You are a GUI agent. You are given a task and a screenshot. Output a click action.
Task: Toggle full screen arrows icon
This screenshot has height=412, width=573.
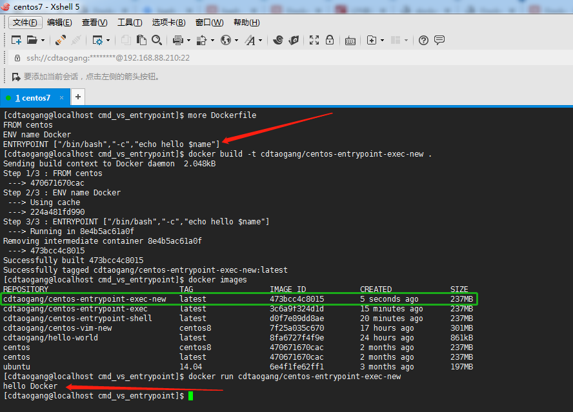pos(314,40)
